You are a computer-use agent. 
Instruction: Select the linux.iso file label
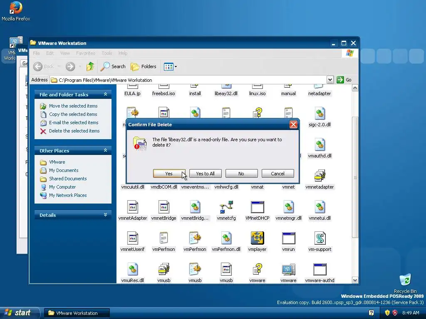point(257,93)
